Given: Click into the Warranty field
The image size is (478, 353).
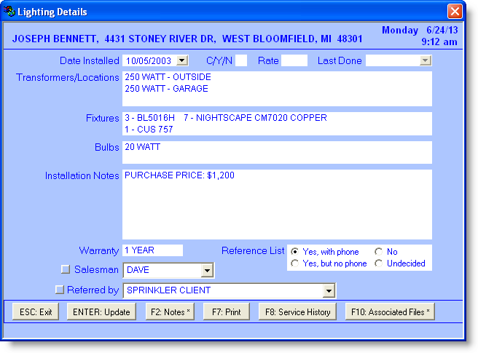Looking at the screenshot, I should click(153, 250).
